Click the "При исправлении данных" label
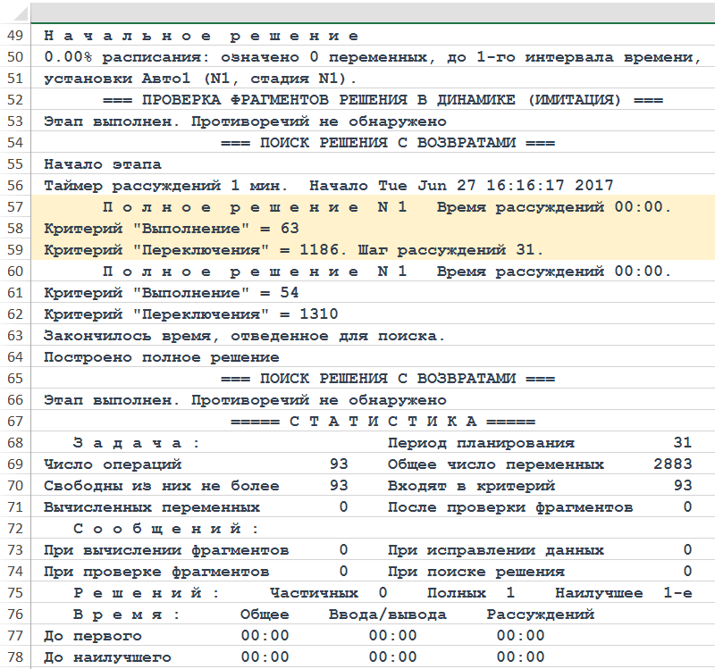The height and width of the screenshot is (669, 715). 496,550
